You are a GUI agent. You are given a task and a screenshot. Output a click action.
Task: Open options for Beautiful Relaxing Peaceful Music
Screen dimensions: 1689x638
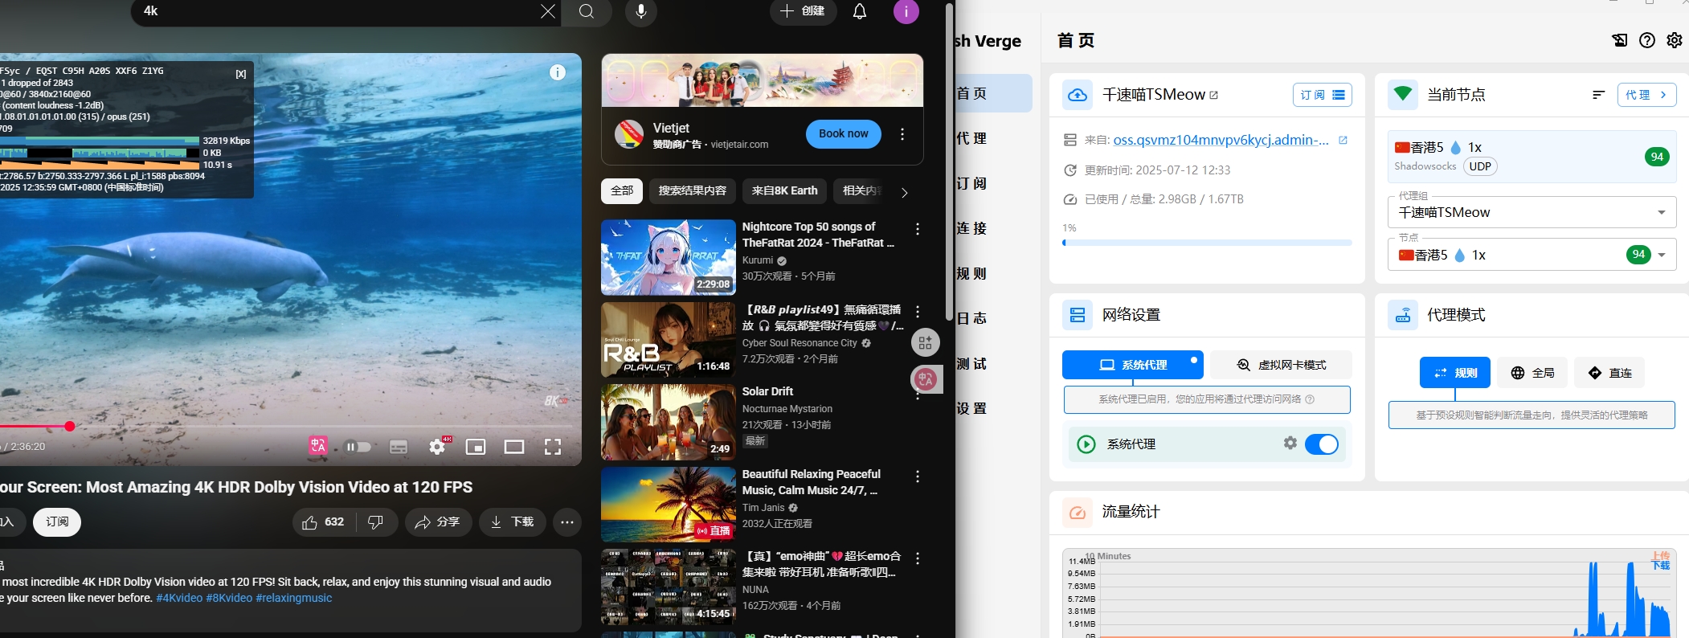pos(918,476)
